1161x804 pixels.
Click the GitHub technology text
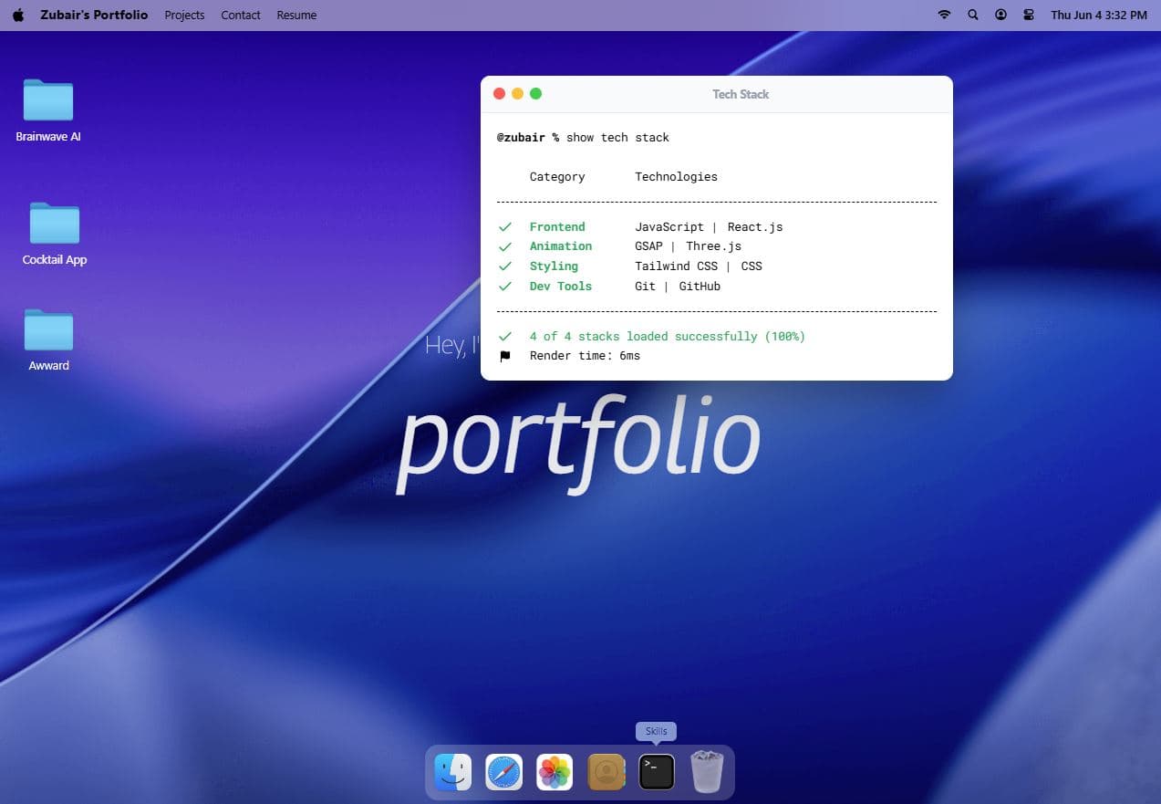coord(700,287)
